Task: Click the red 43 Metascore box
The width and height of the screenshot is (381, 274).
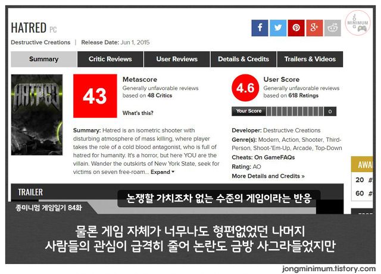Action: 95,96
